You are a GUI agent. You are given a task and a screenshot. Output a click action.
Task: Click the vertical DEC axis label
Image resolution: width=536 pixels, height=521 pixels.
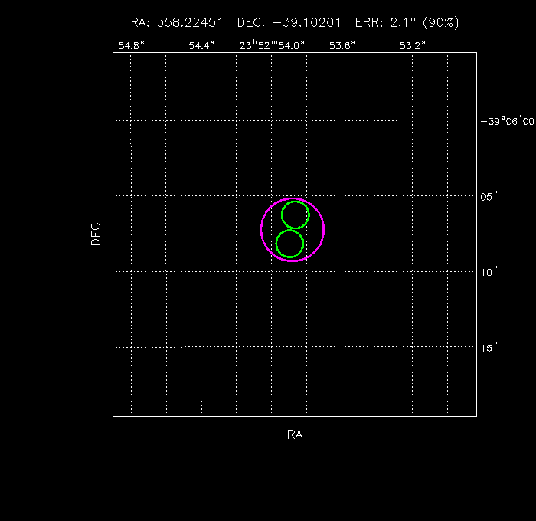pyautogui.click(x=96, y=234)
